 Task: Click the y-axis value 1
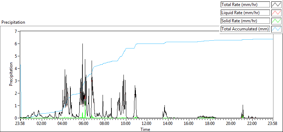[x=16, y=106]
